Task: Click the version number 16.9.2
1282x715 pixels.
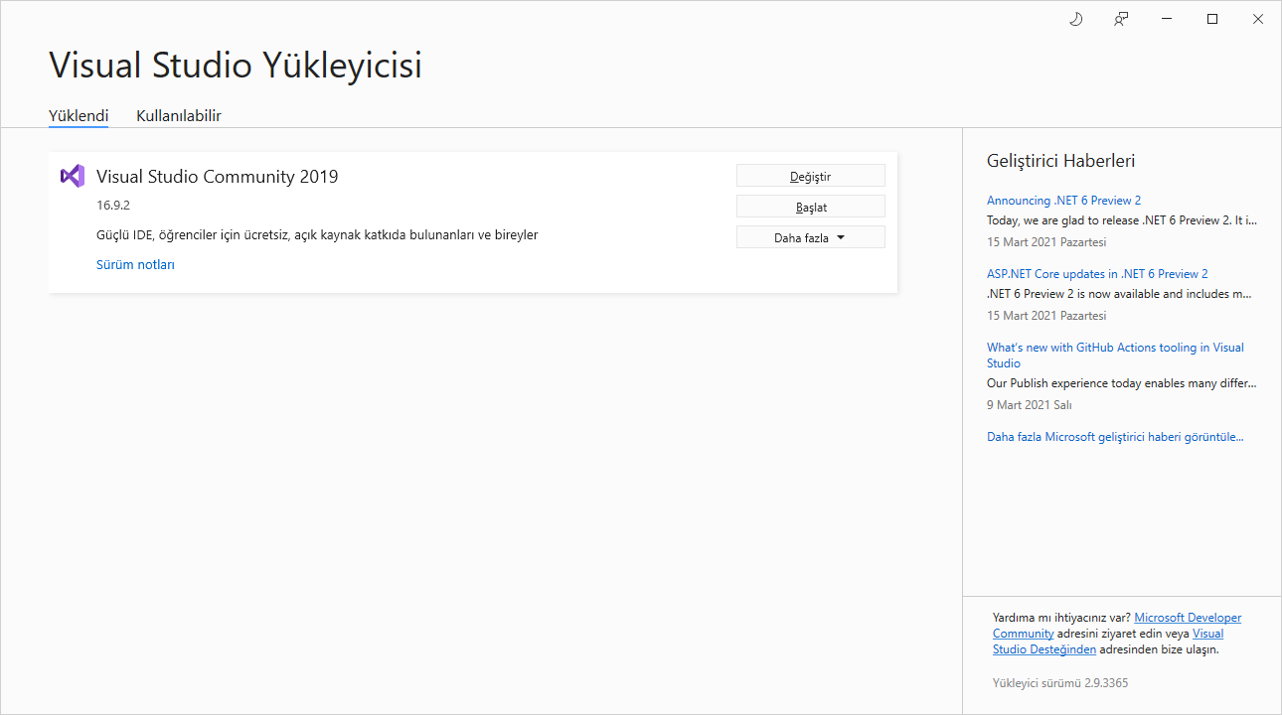Action: coord(113,206)
